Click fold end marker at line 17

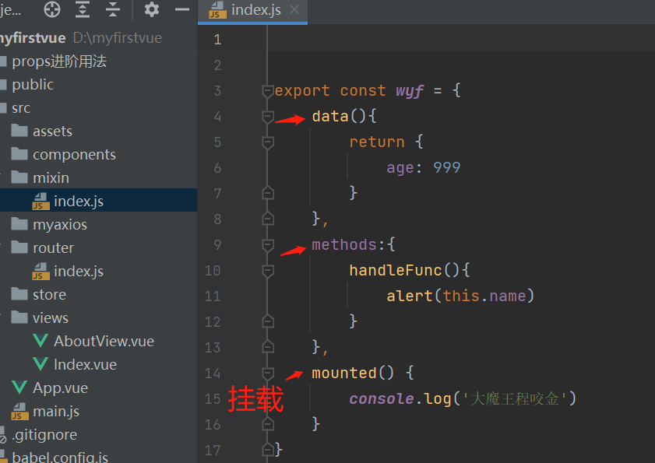click(x=268, y=450)
